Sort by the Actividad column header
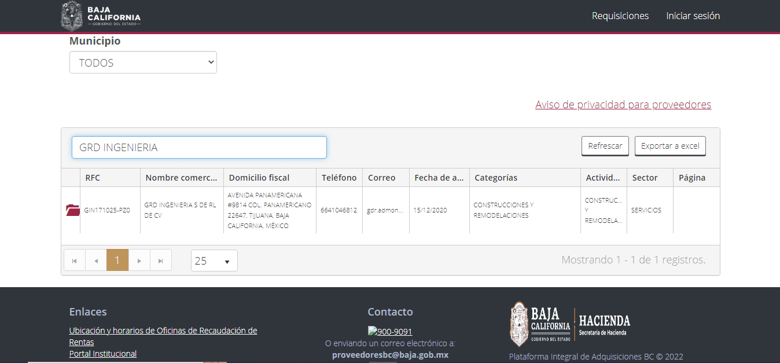 click(x=604, y=178)
